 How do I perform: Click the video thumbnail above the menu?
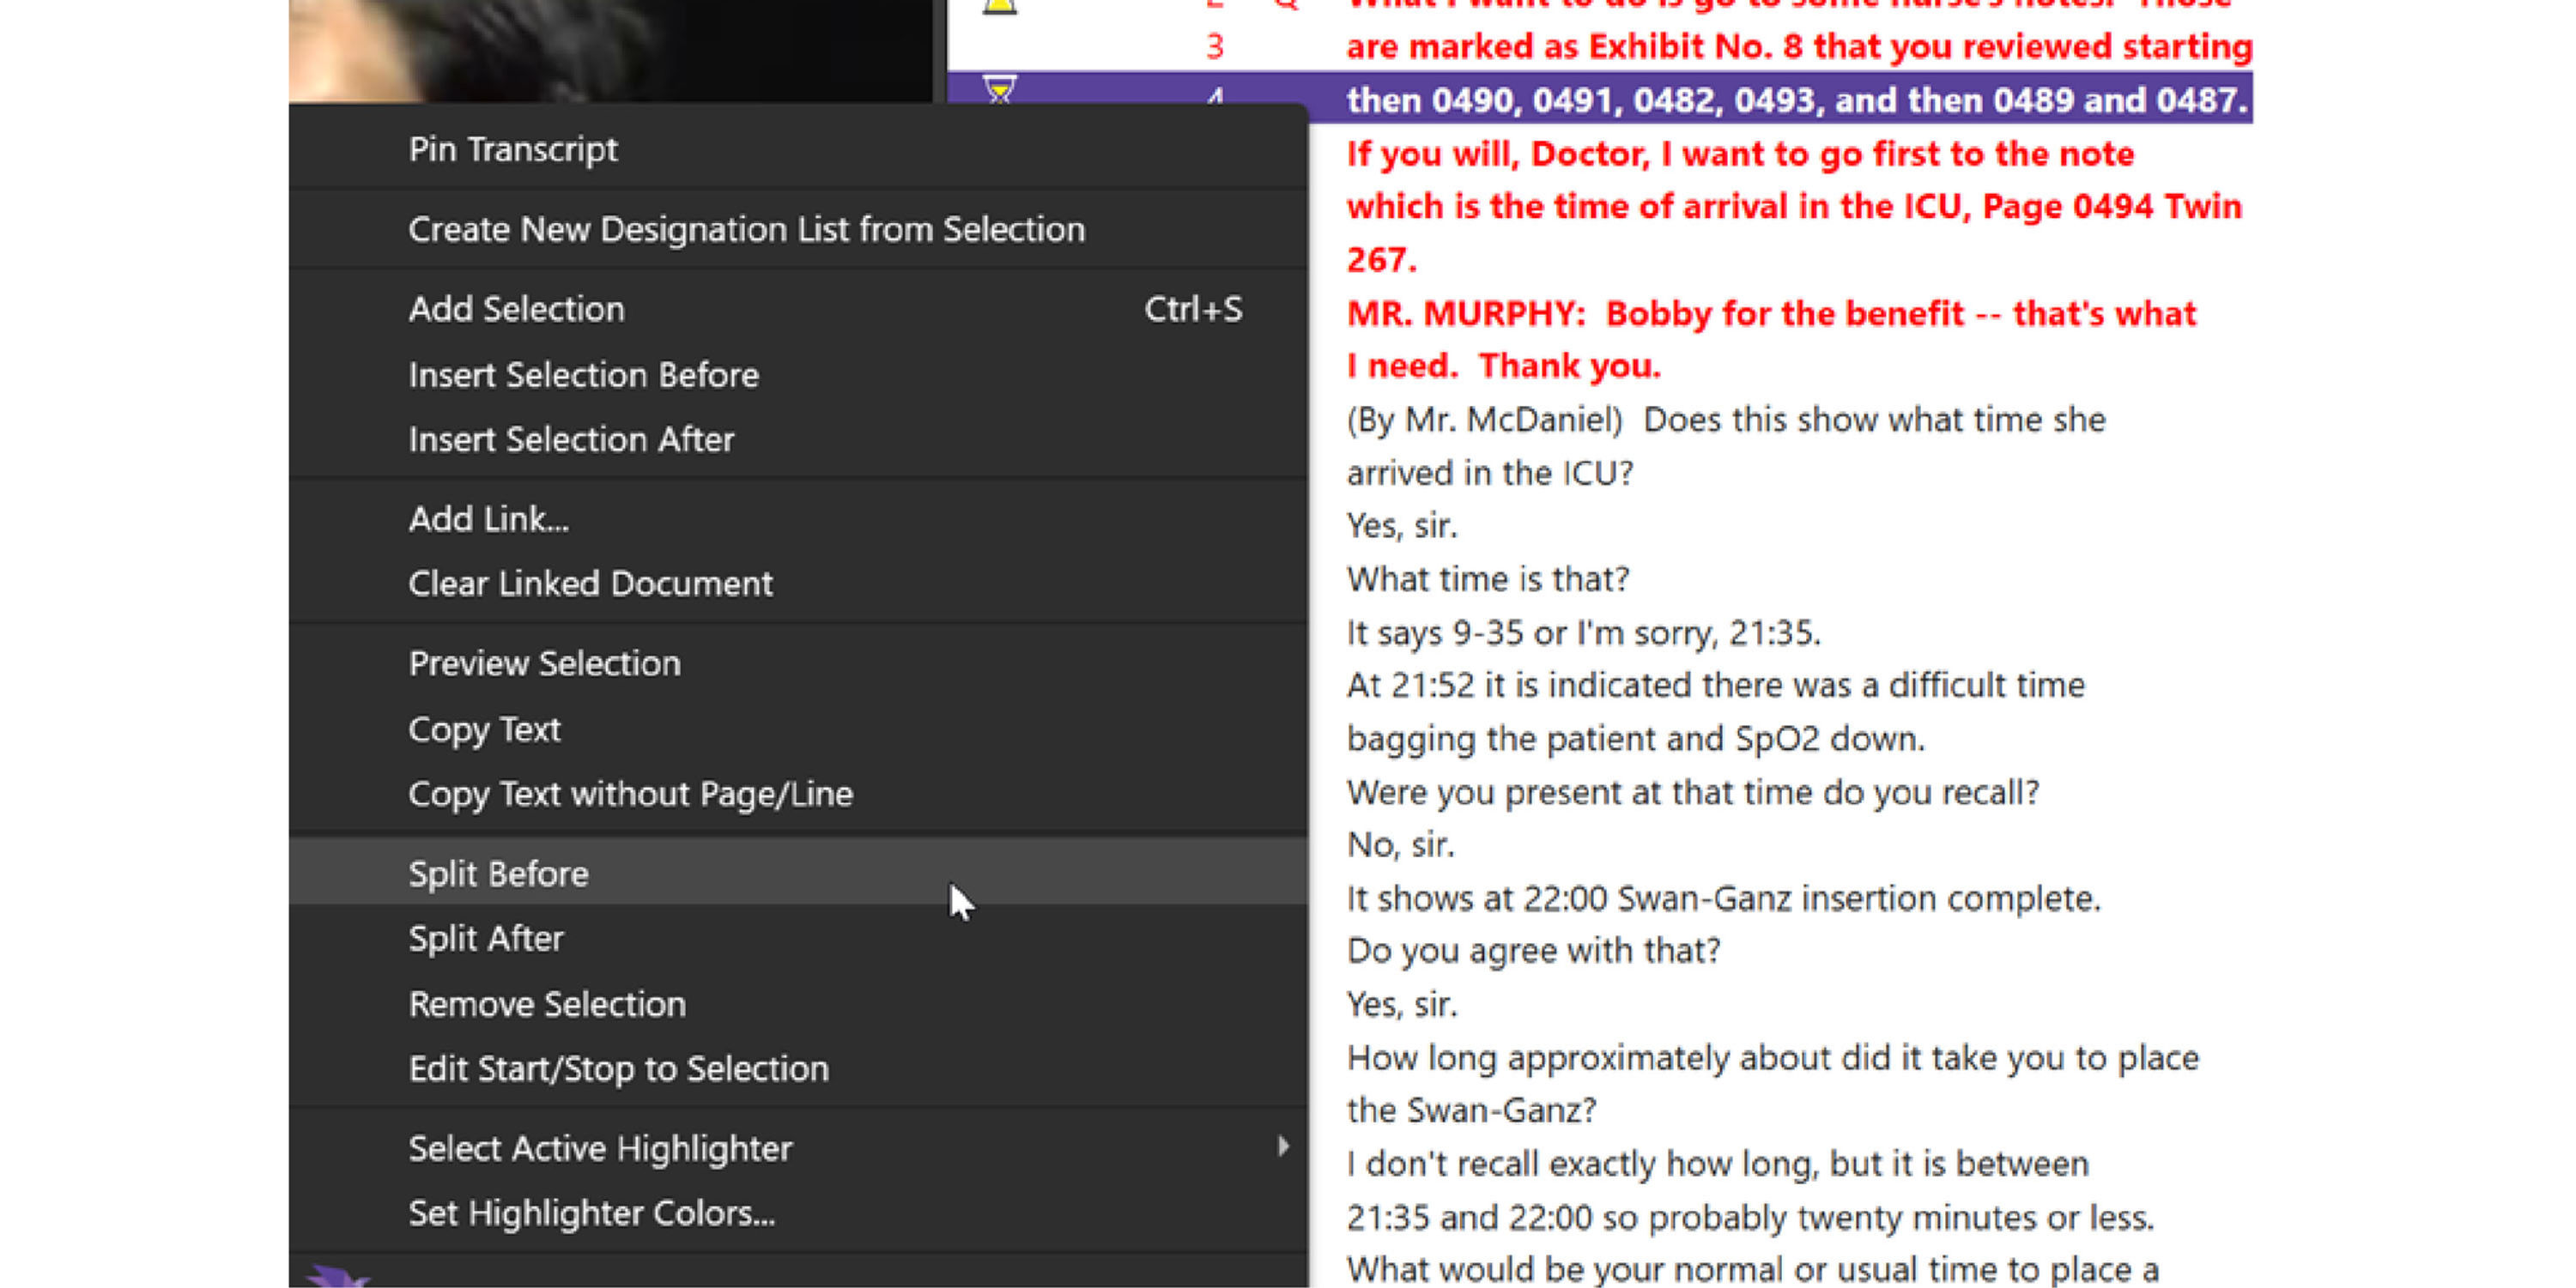click(610, 50)
